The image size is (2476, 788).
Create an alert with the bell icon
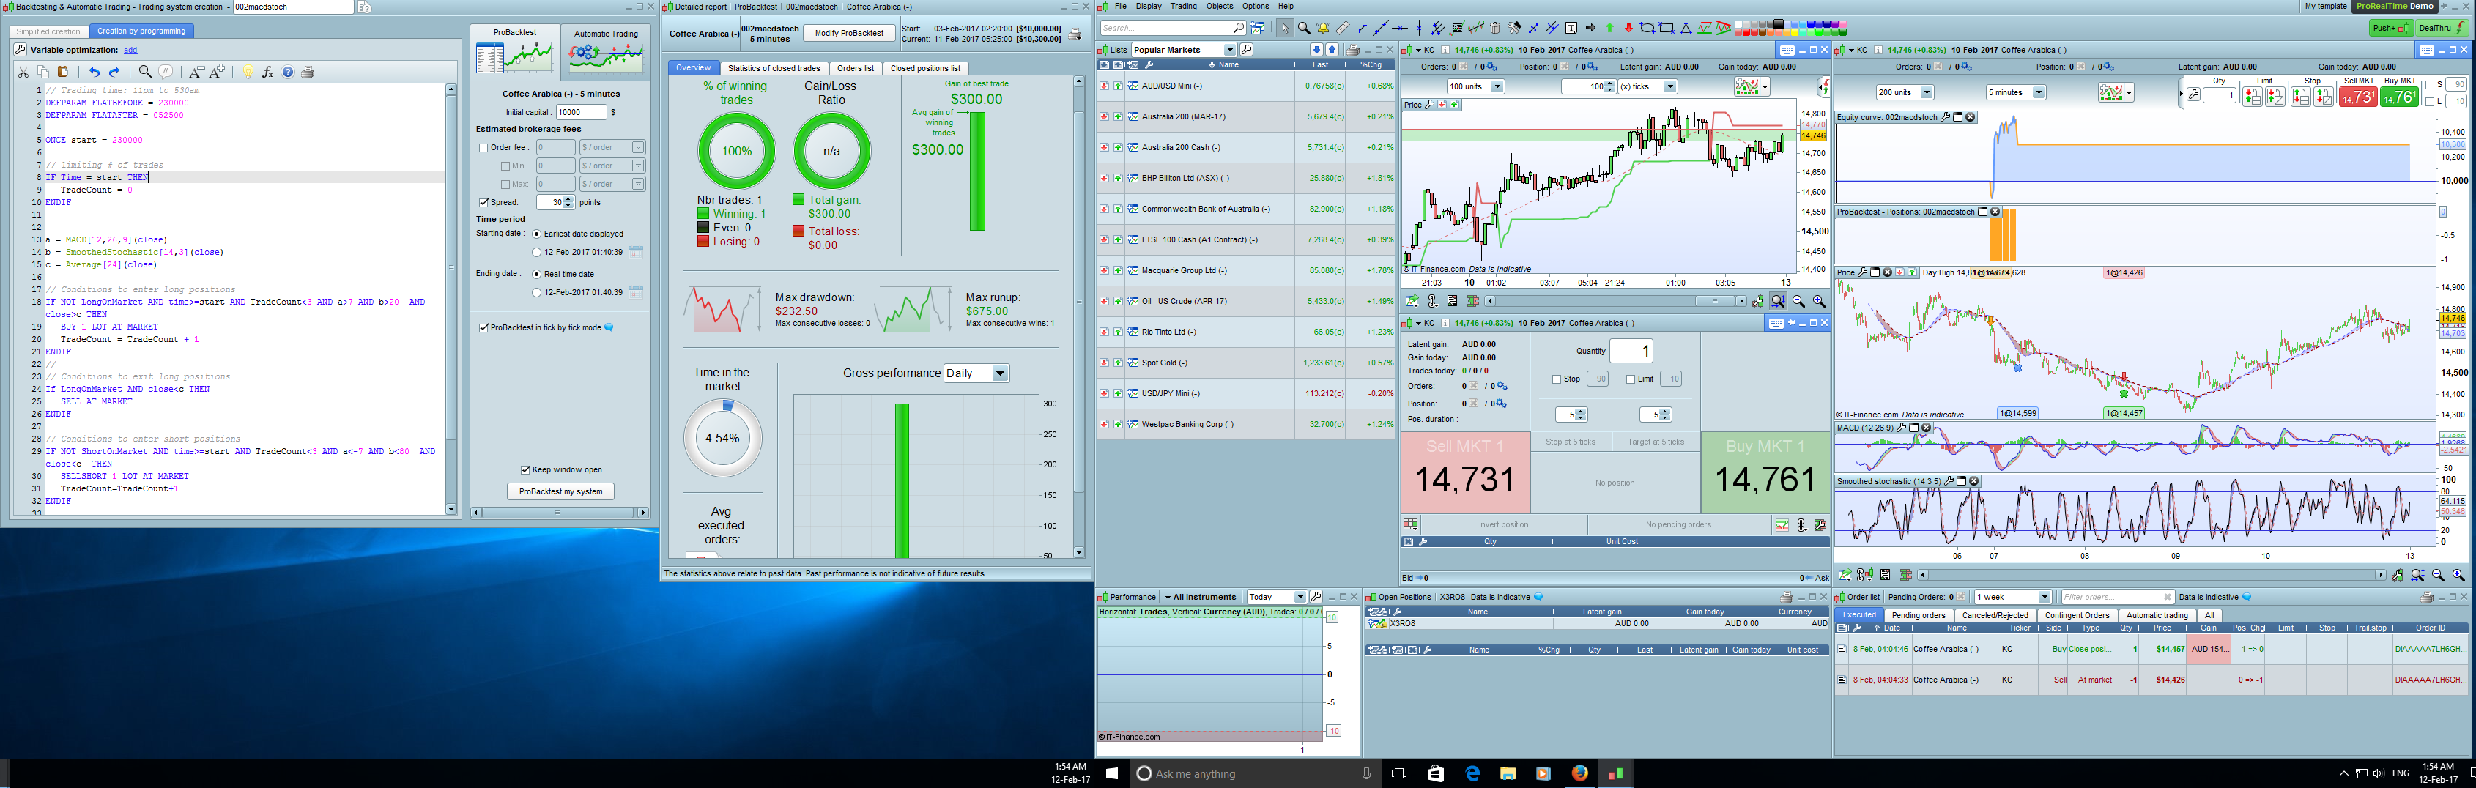[1324, 28]
